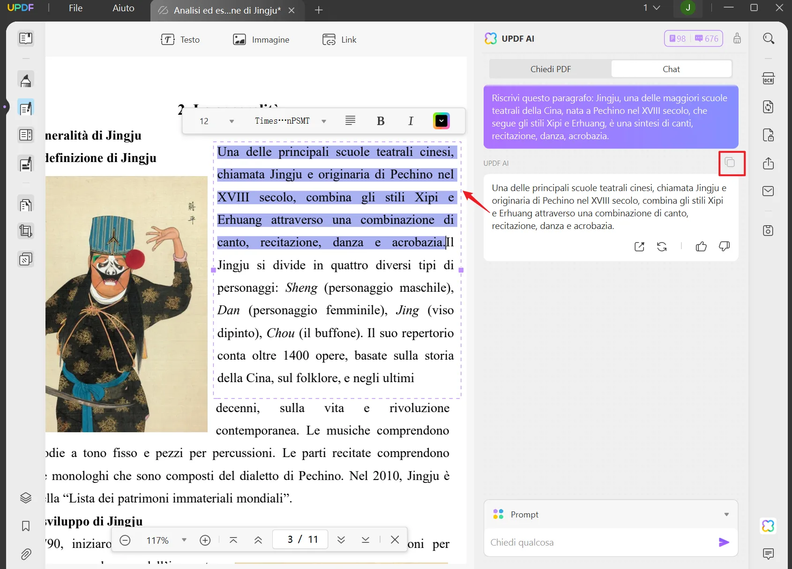Expand the font size 12 dropdown

tap(232, 121)
